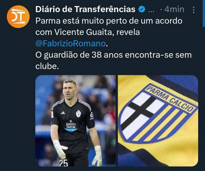Image resolution: width=205 pixels, height=171 pixels.
Task: Open the Vicente Guaita goalkeeper photo
Action: coord(75,121)
